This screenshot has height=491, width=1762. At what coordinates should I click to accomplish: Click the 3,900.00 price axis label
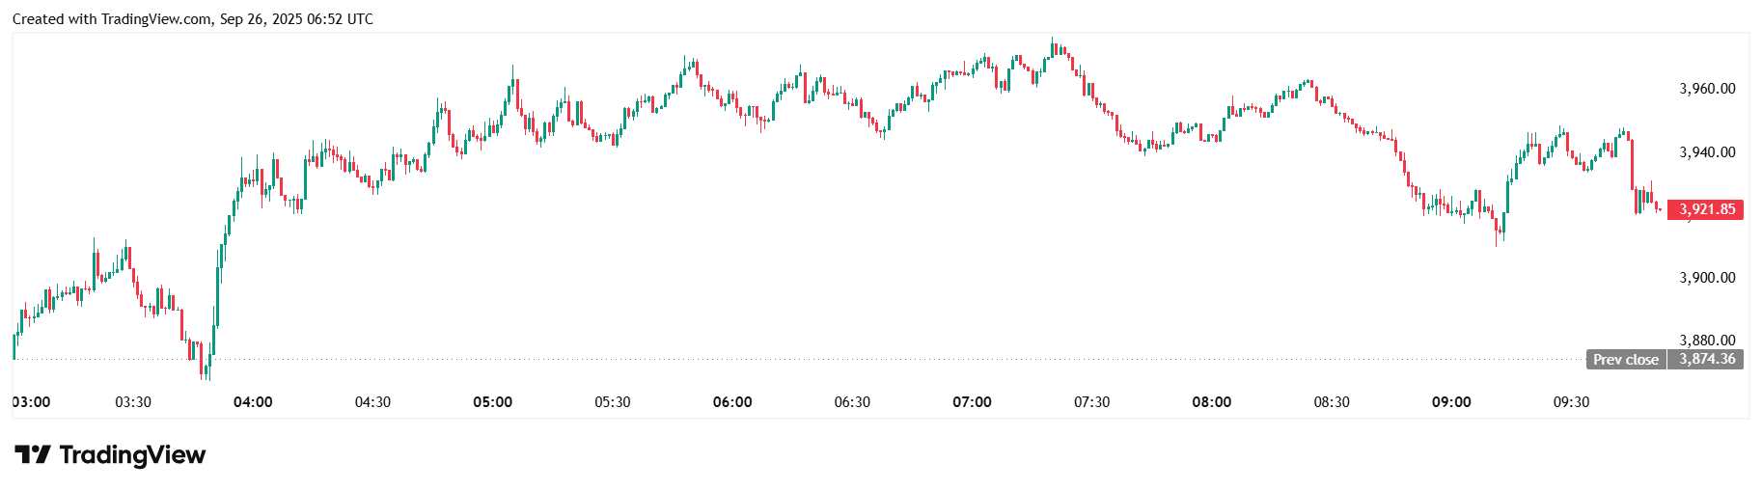1707,278
